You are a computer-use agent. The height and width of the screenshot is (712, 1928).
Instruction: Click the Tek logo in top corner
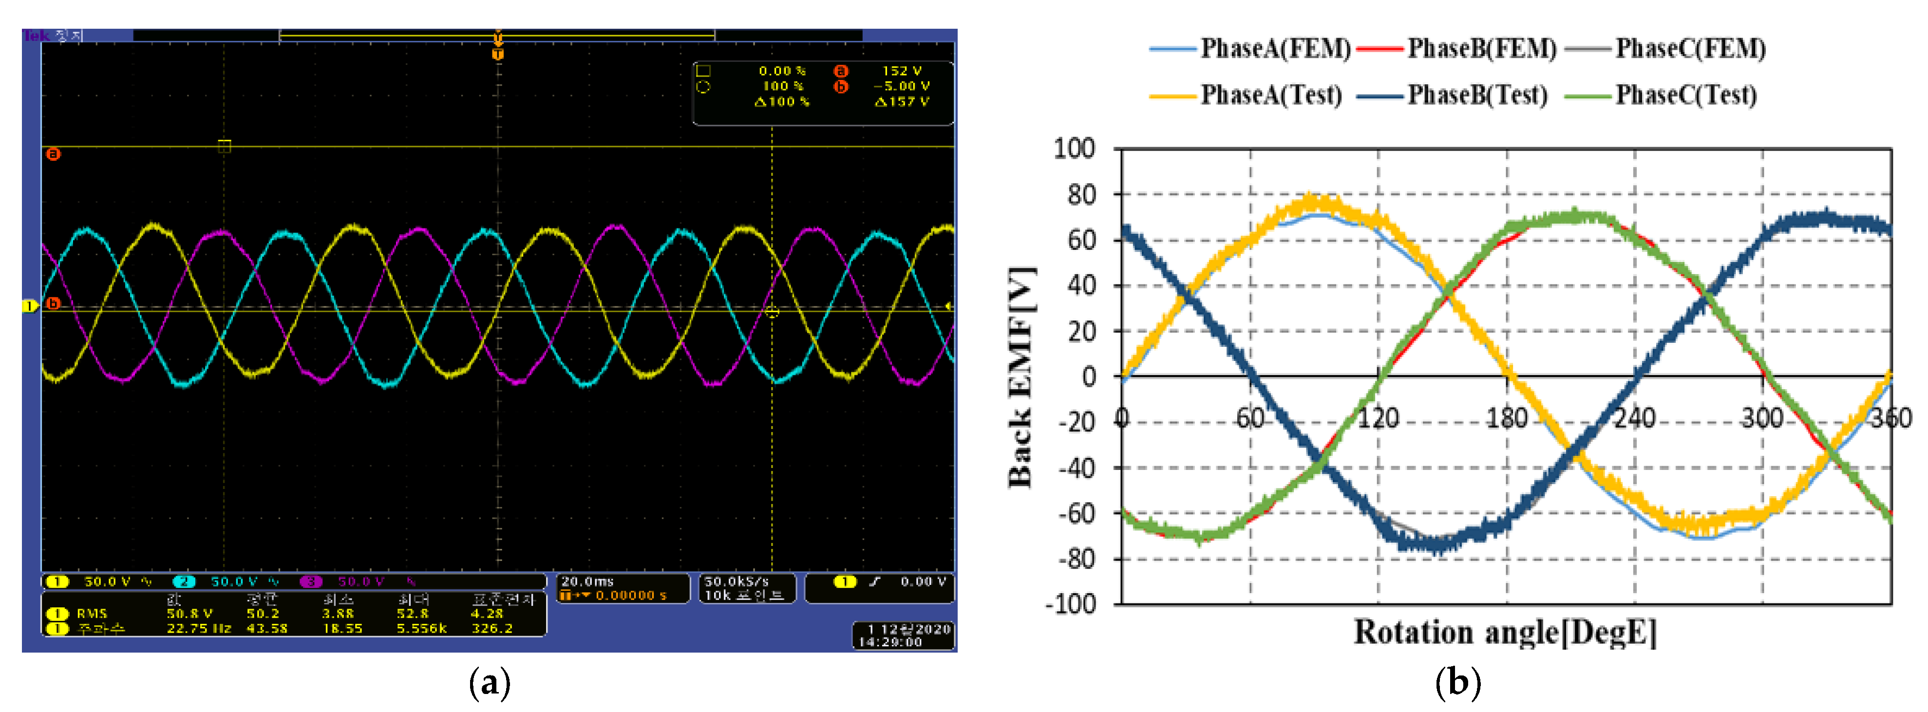pyautogui.click(x=35, y=35)
